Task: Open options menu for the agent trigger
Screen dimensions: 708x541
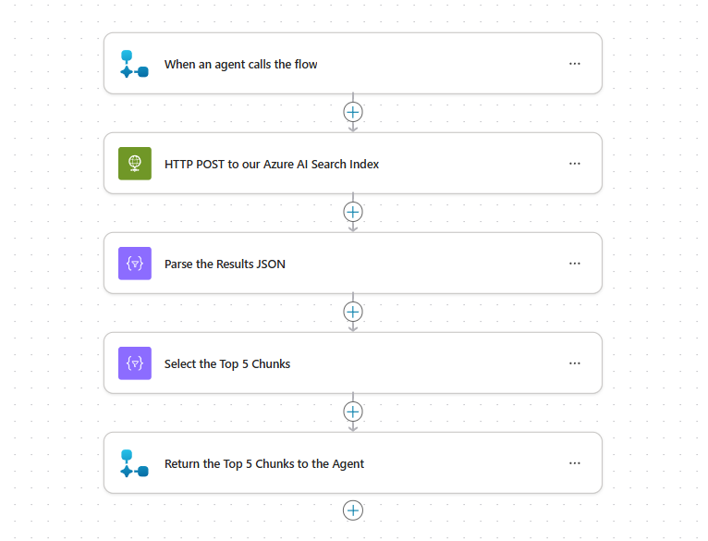Action: coord(574,64)
